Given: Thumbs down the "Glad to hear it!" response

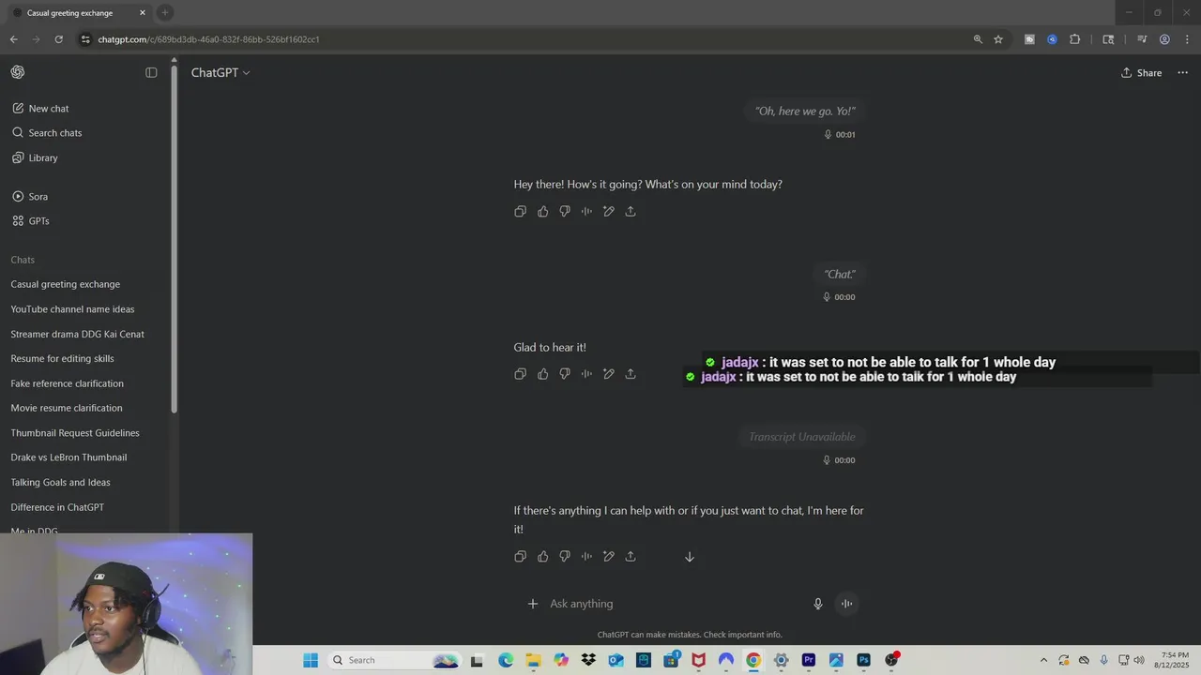Looking at the screenshot, I should 565,374.
